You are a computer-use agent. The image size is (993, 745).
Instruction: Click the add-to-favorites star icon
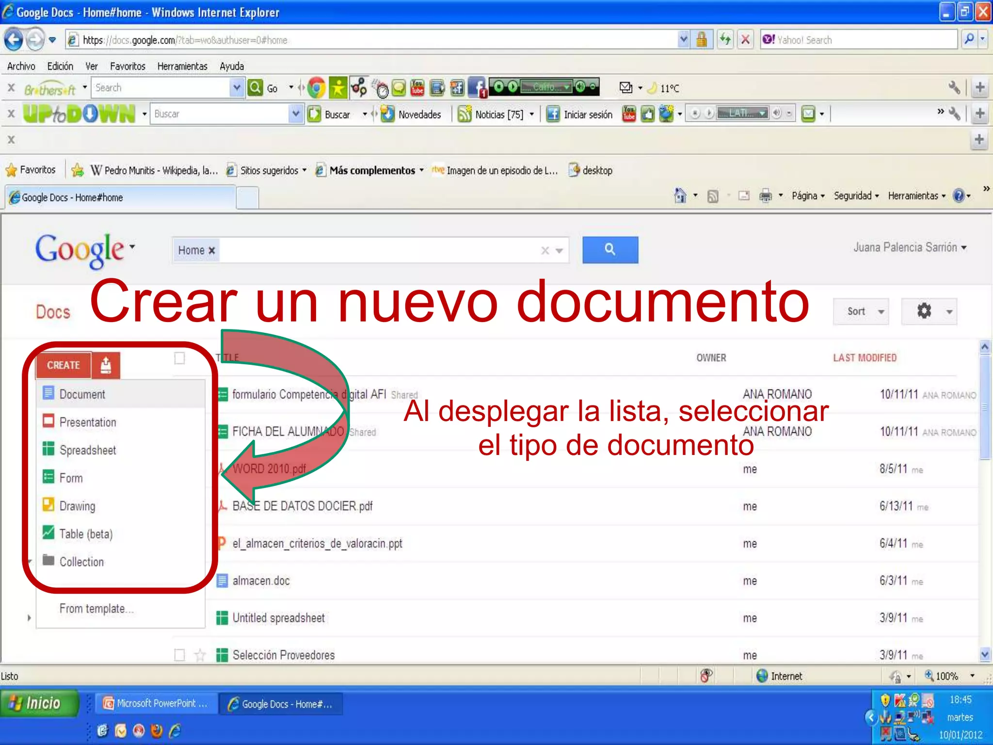tap(77, 170)
